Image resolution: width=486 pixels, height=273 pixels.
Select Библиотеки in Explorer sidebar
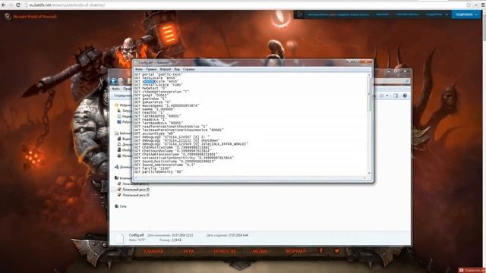(x=124, y=133)
